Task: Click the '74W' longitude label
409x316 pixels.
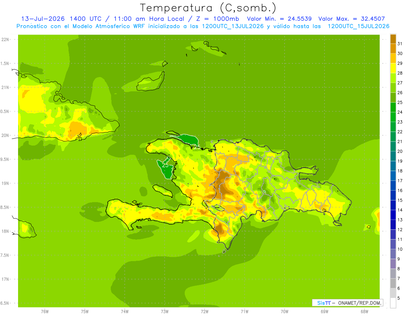Action: [x=125, y=312]
